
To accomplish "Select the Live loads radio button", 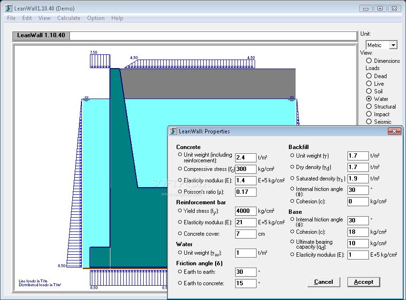I will [369, 83].
